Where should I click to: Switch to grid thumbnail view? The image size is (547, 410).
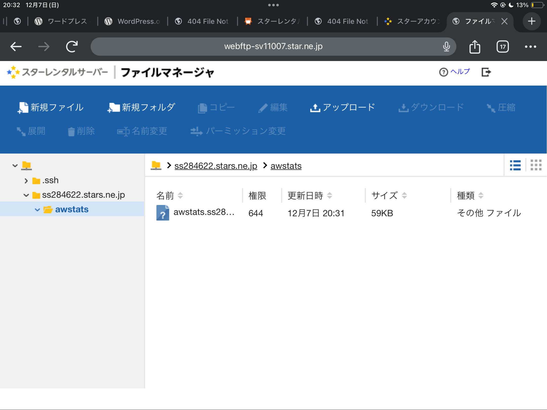click(536, 165)
